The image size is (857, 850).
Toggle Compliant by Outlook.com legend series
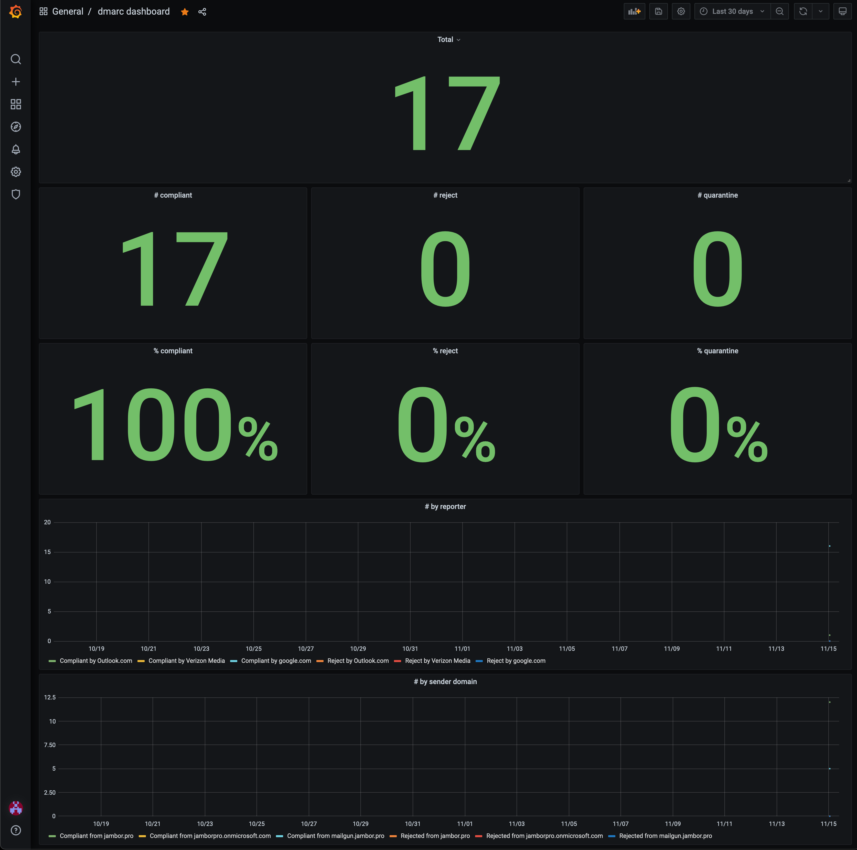click(96, 661)
